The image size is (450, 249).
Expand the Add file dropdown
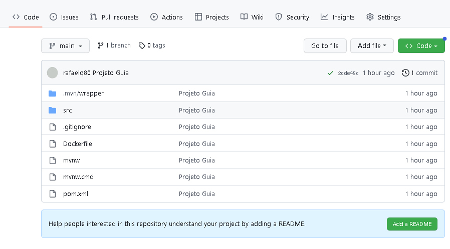[x=372, y=46]
